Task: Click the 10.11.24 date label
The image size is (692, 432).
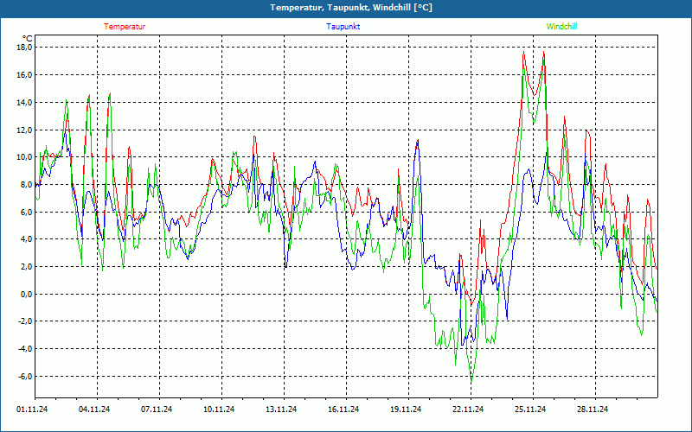Action: [219, 410]
